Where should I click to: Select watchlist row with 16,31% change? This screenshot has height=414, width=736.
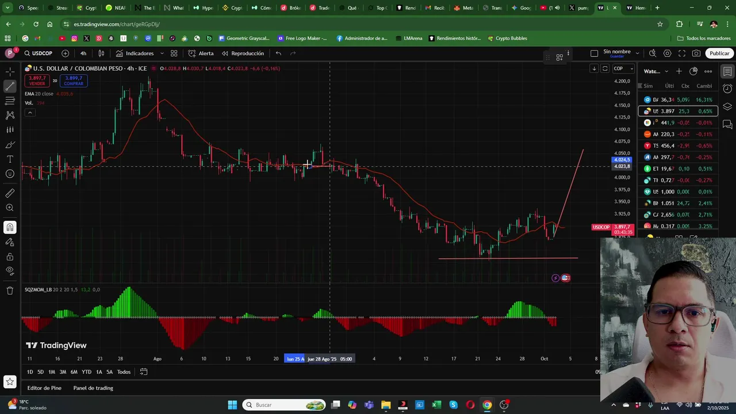[678, 99]
